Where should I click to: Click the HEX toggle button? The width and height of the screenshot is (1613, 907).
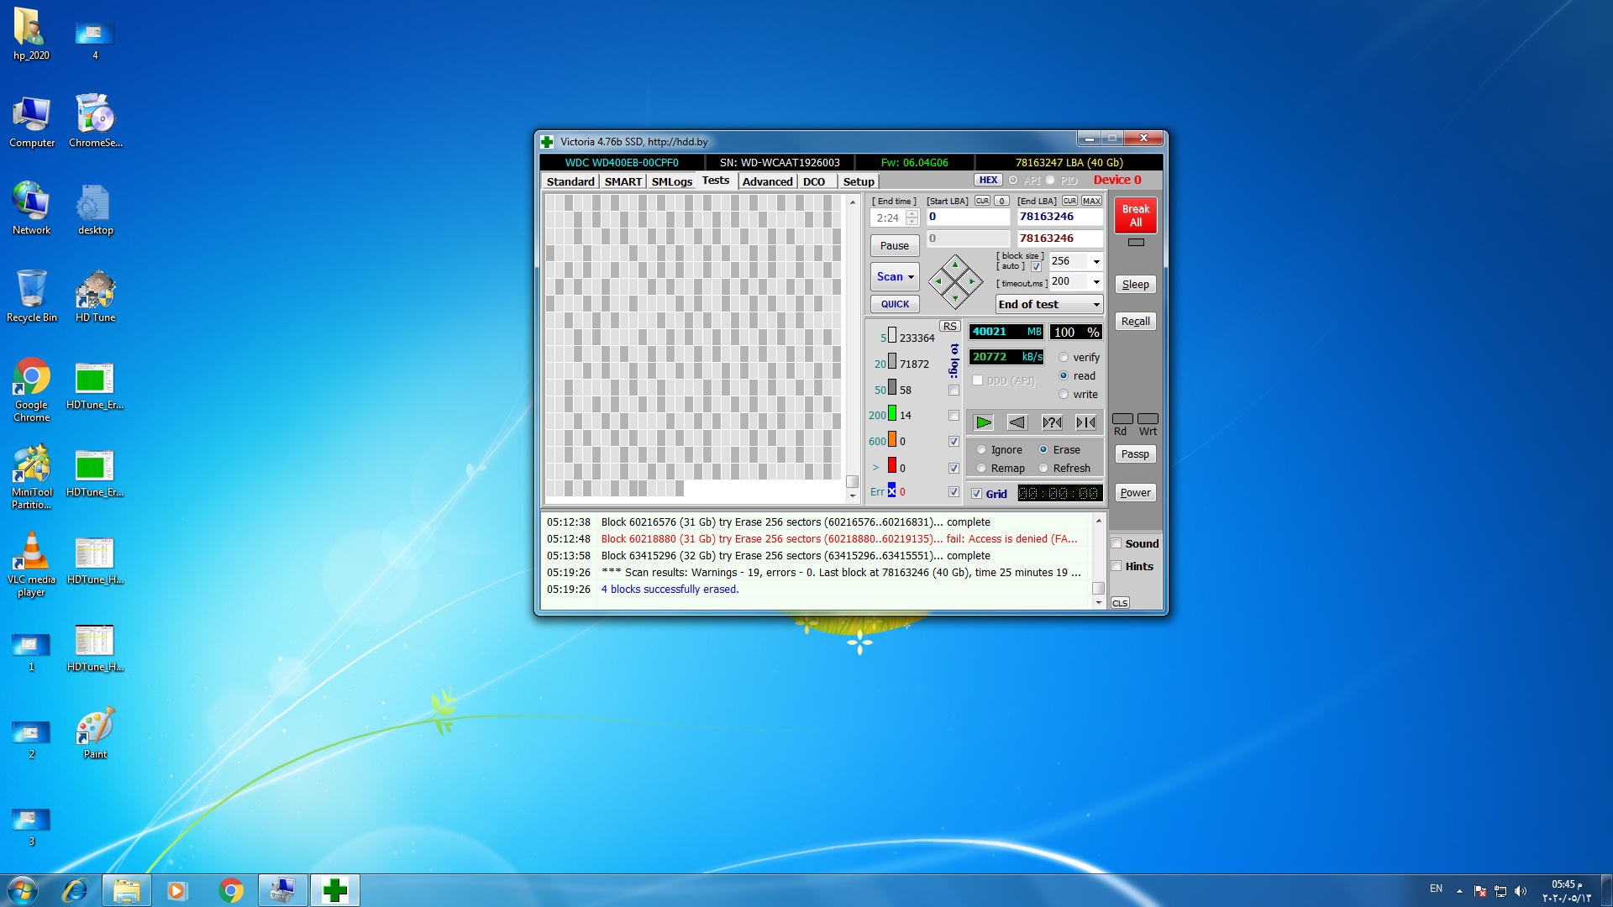(x=988, y=180)
